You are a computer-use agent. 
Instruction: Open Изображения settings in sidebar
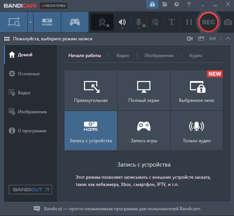30,112
